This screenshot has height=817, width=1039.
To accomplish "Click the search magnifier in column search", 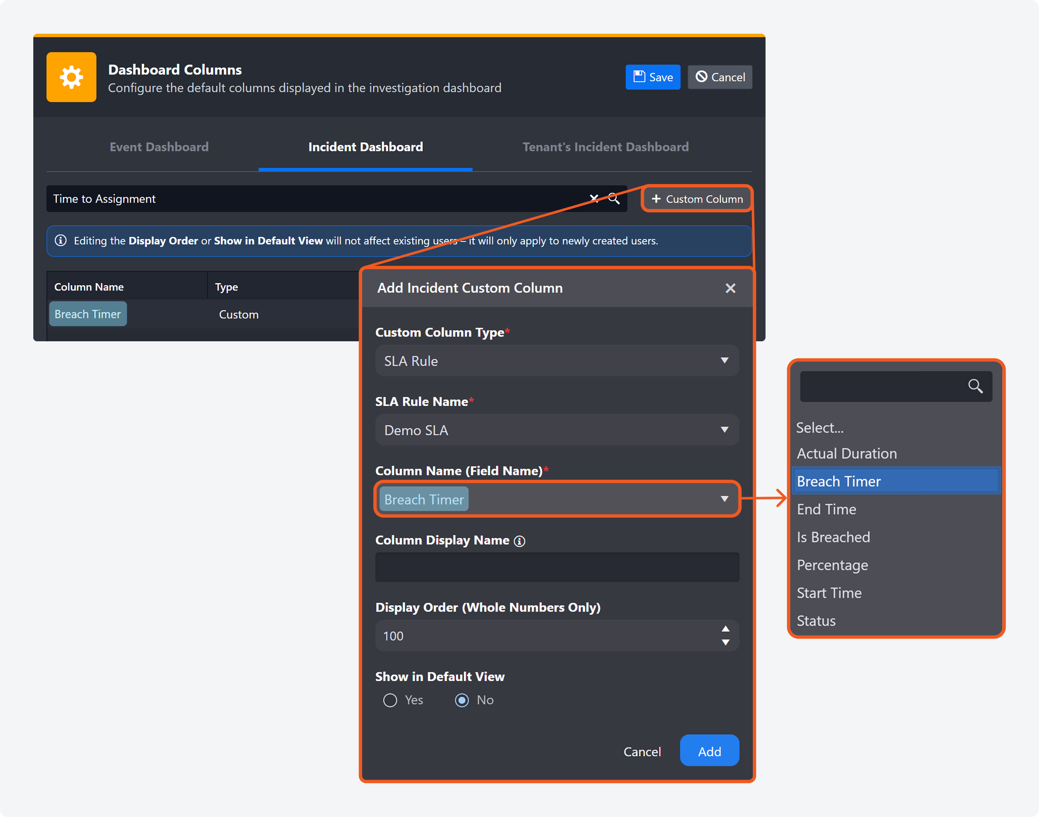I will coord(614,199).
